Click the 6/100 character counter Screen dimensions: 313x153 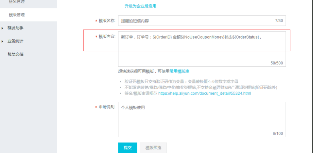277,134
